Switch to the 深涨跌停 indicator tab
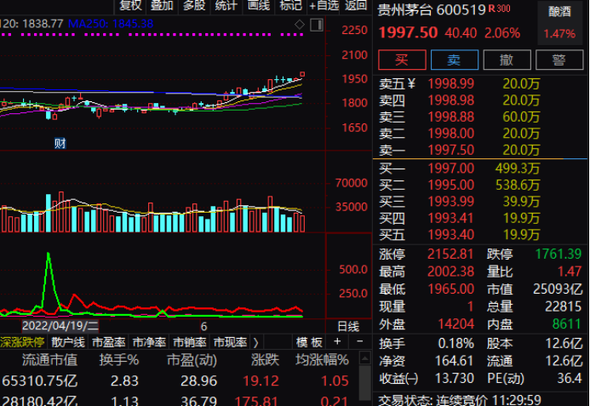Viewport: 590px width, 406px height. point(23,342)
